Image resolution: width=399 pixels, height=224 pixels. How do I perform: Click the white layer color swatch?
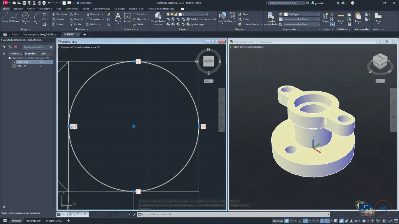pyautogui.click(x=180, y=14)
